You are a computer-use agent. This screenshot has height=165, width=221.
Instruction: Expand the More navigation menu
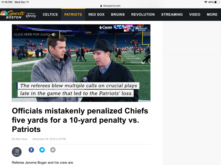212,14
